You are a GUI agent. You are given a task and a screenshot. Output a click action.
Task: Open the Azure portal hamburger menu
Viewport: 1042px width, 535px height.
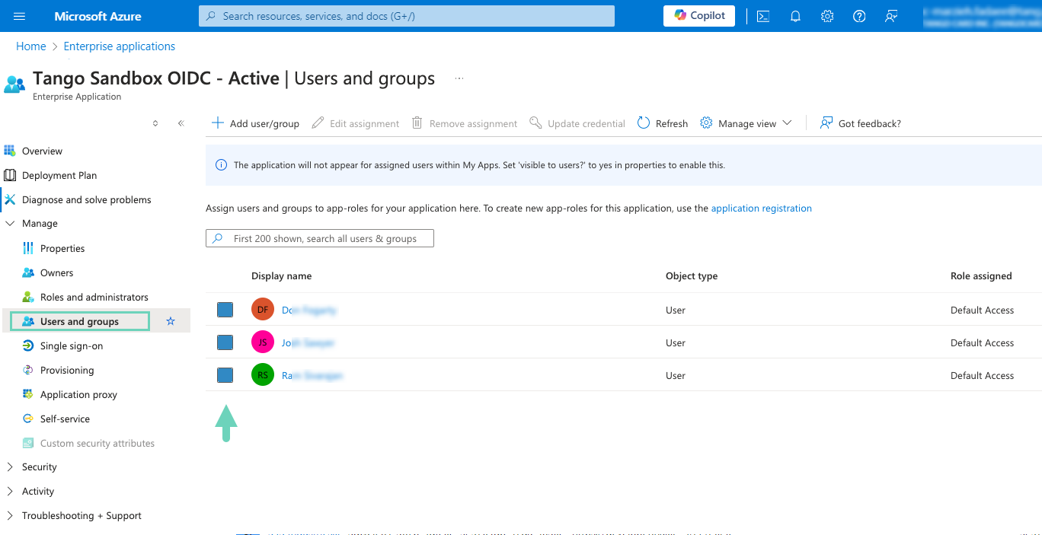[x=20, y=16]
